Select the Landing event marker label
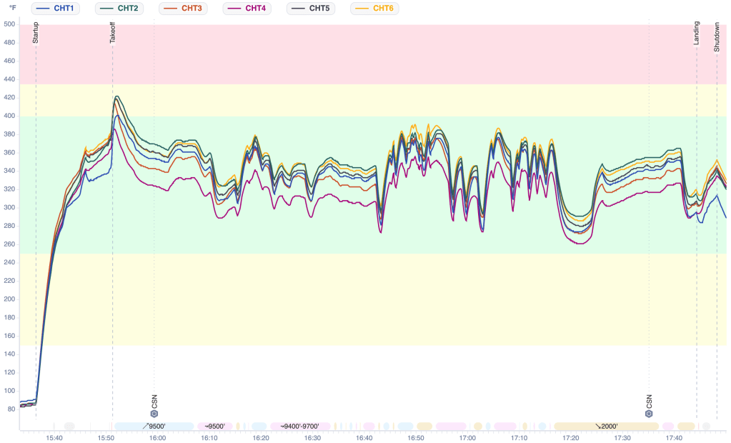This screenshot has width=731, height=443. click(697, 33)
